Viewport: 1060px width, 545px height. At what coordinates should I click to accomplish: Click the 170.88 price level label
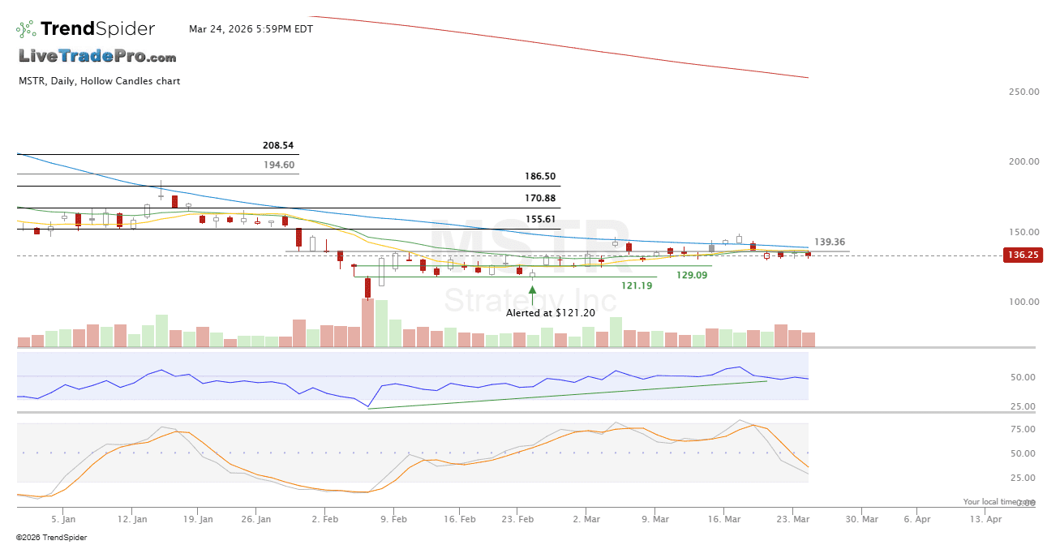pos(540,198)
